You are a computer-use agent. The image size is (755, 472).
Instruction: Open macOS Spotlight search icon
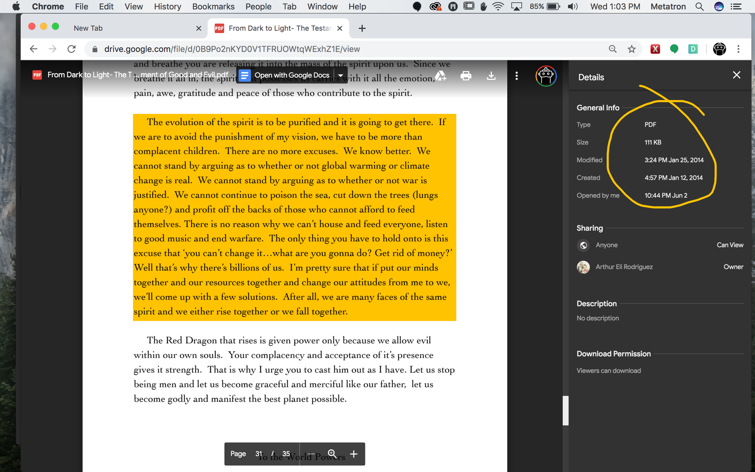pos(699,7)
